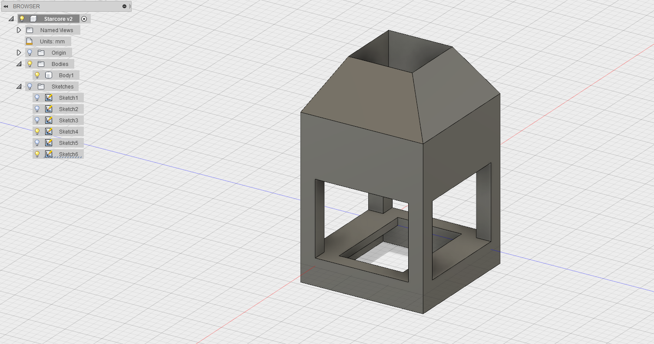The image size is (654, 344).
Task: Expand the Named Views folder
Action: point(19,30)
